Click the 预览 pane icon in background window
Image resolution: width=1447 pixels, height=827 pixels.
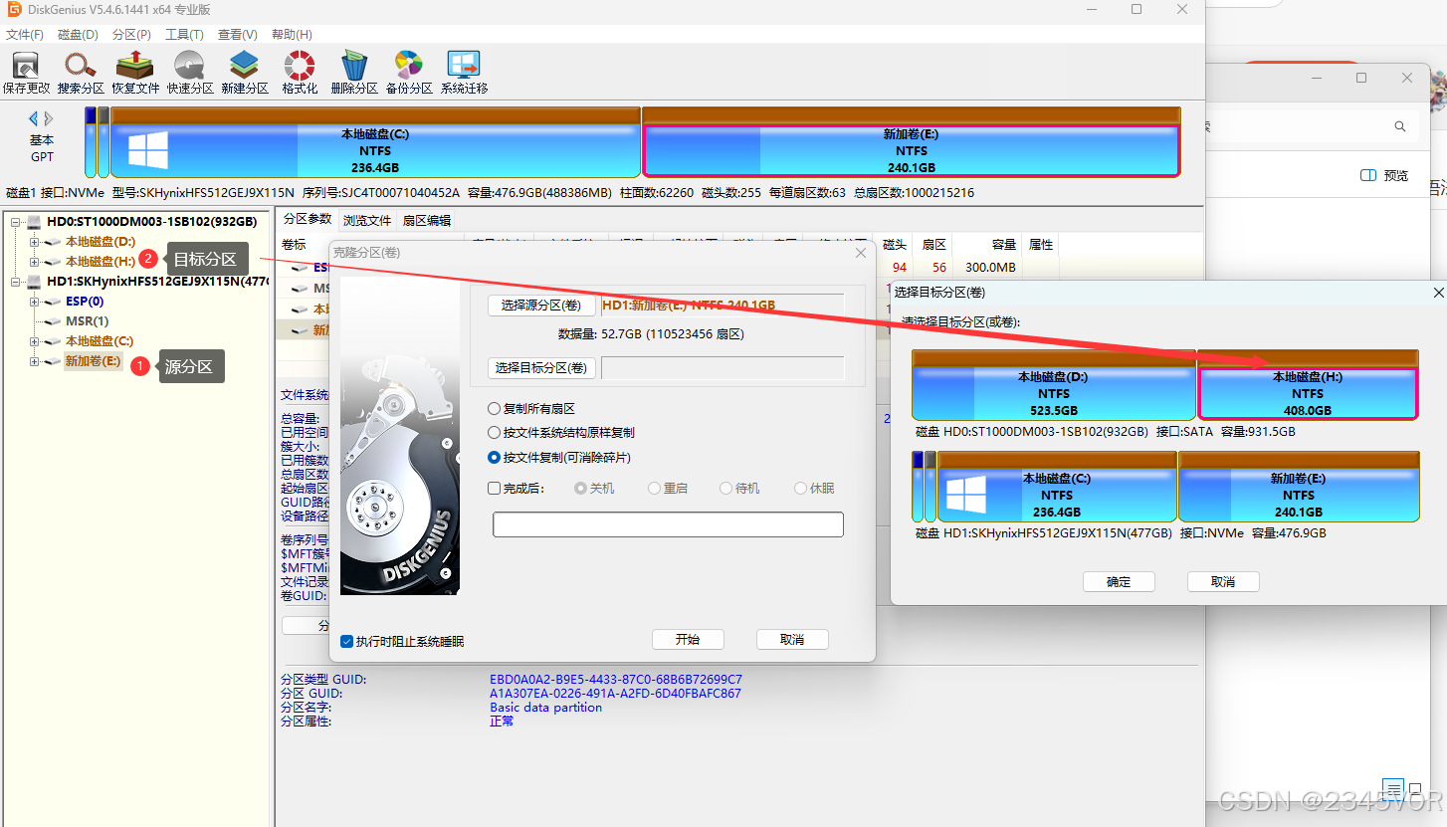coord(1368,175)
